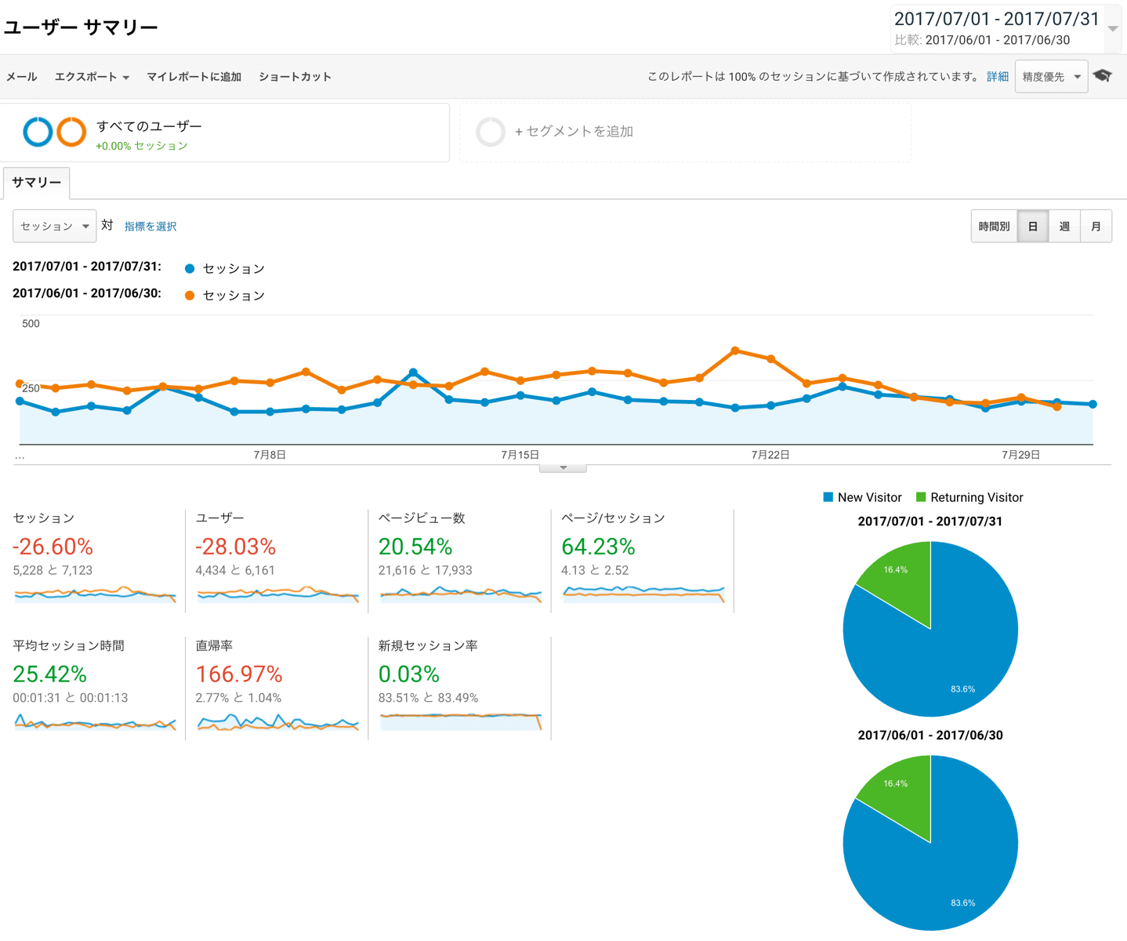This screenshot has height=941, width=1127.
Task: Switch chart to 時間別 view
Action: click(x=994, y=226)
